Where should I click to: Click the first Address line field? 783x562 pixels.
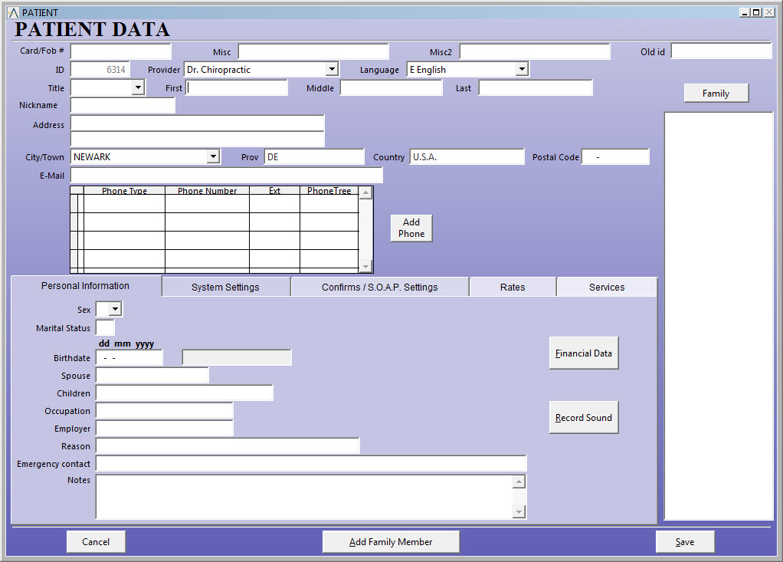197,123
